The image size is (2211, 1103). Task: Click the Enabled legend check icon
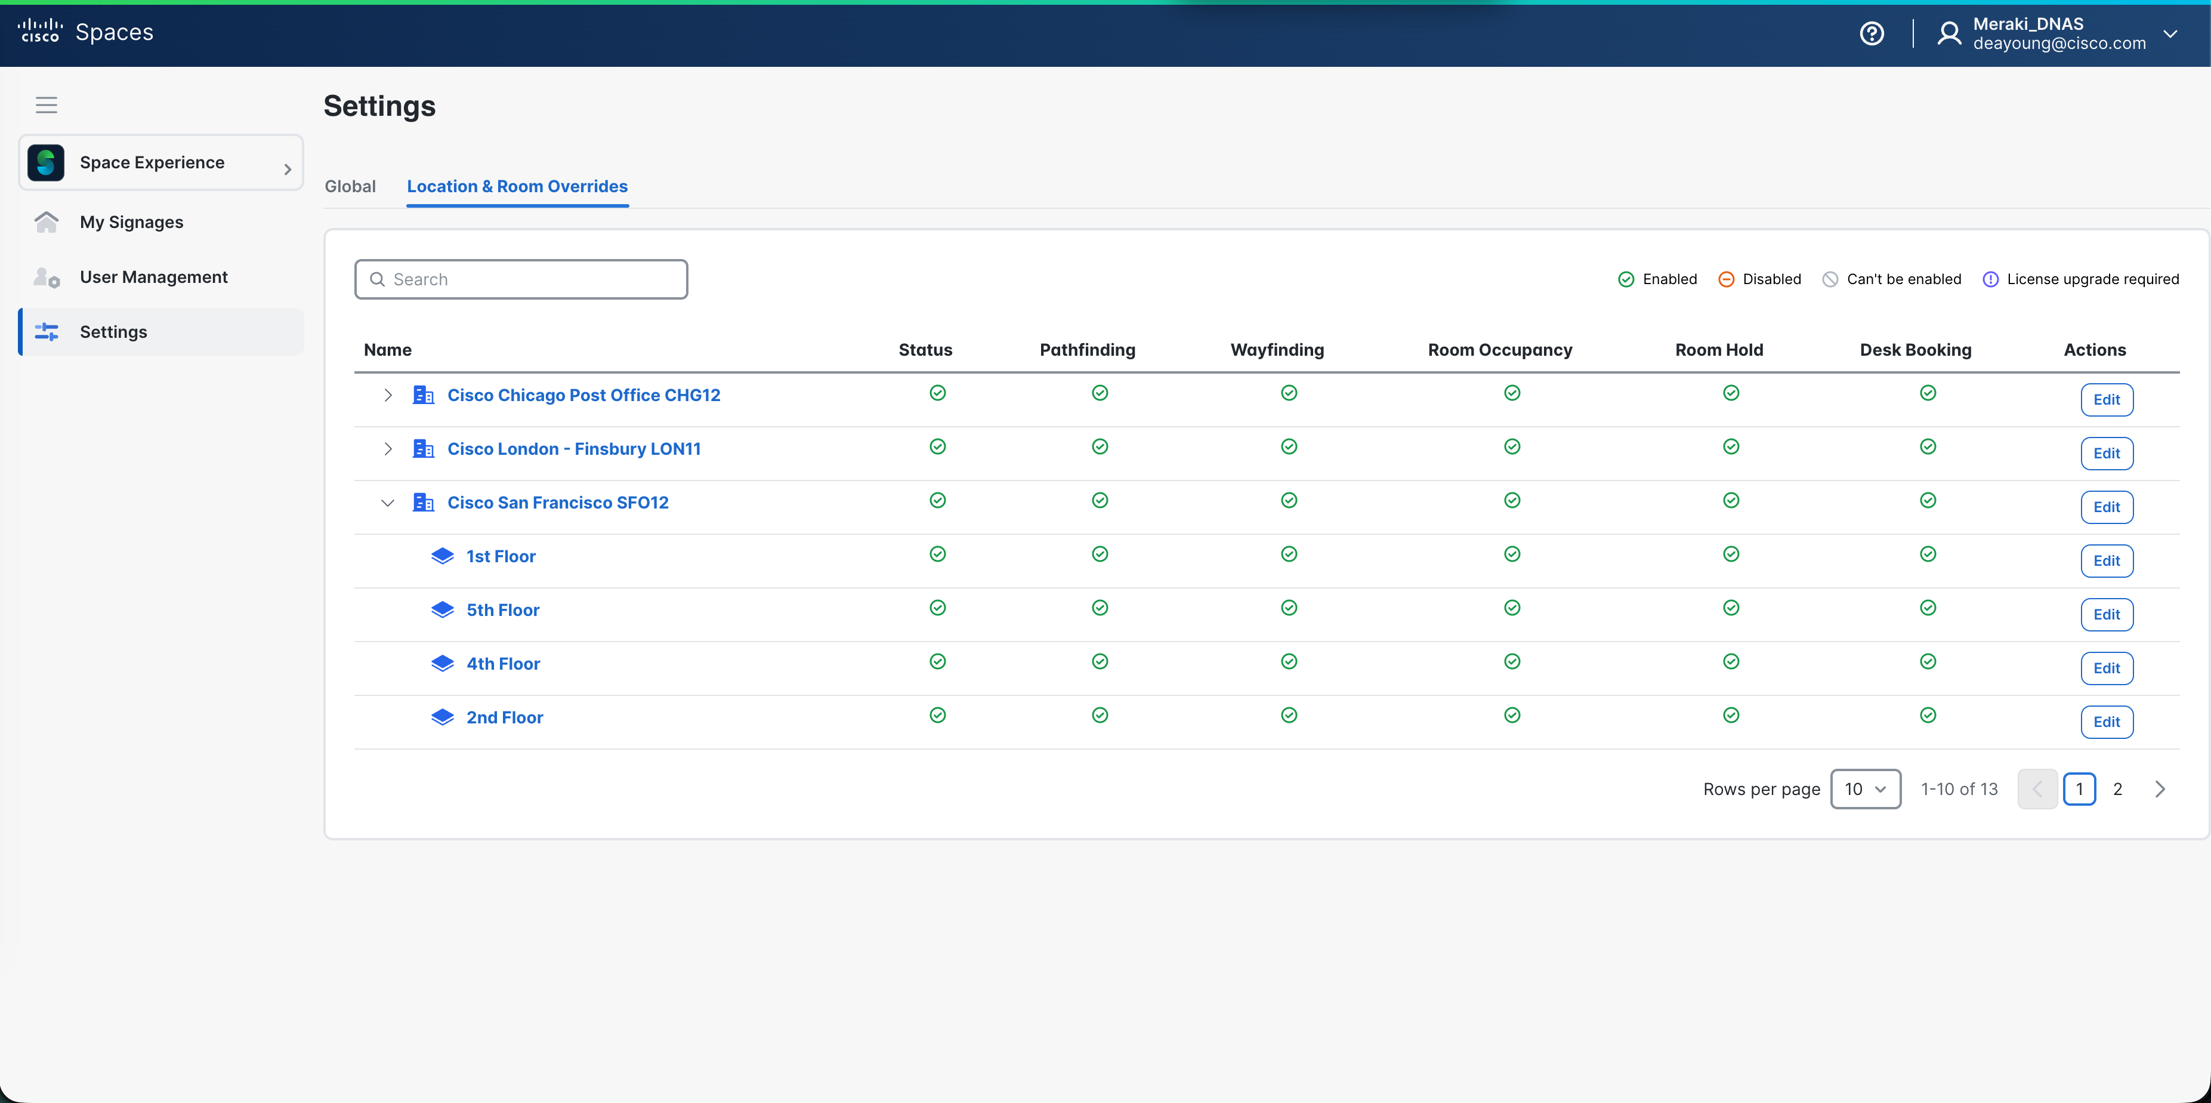[1626, 279]
